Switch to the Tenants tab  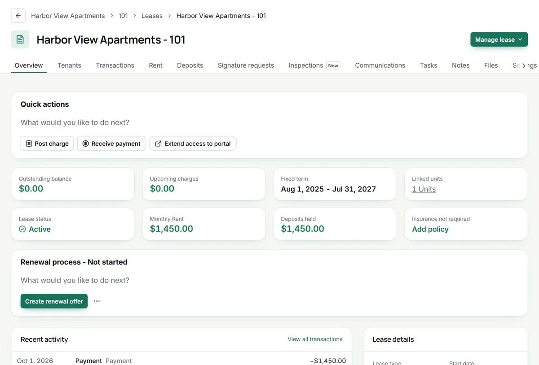point(69,65)
